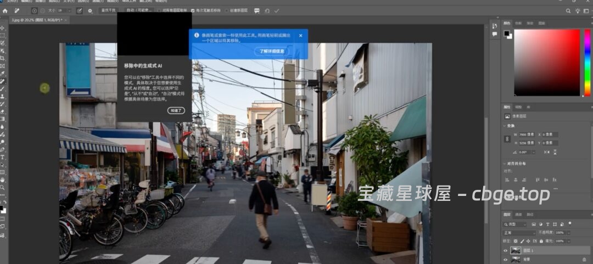Switch to the Color panel tab
The width and height of the screenshot is (593, 264).
(x=506, y=24)
